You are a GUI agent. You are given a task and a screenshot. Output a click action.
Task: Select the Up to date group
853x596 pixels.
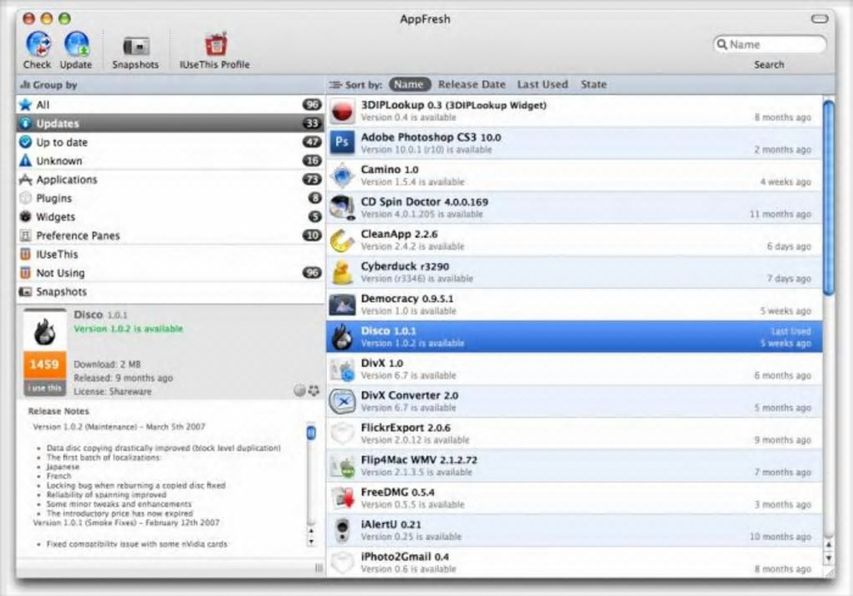tap(171, 142)
